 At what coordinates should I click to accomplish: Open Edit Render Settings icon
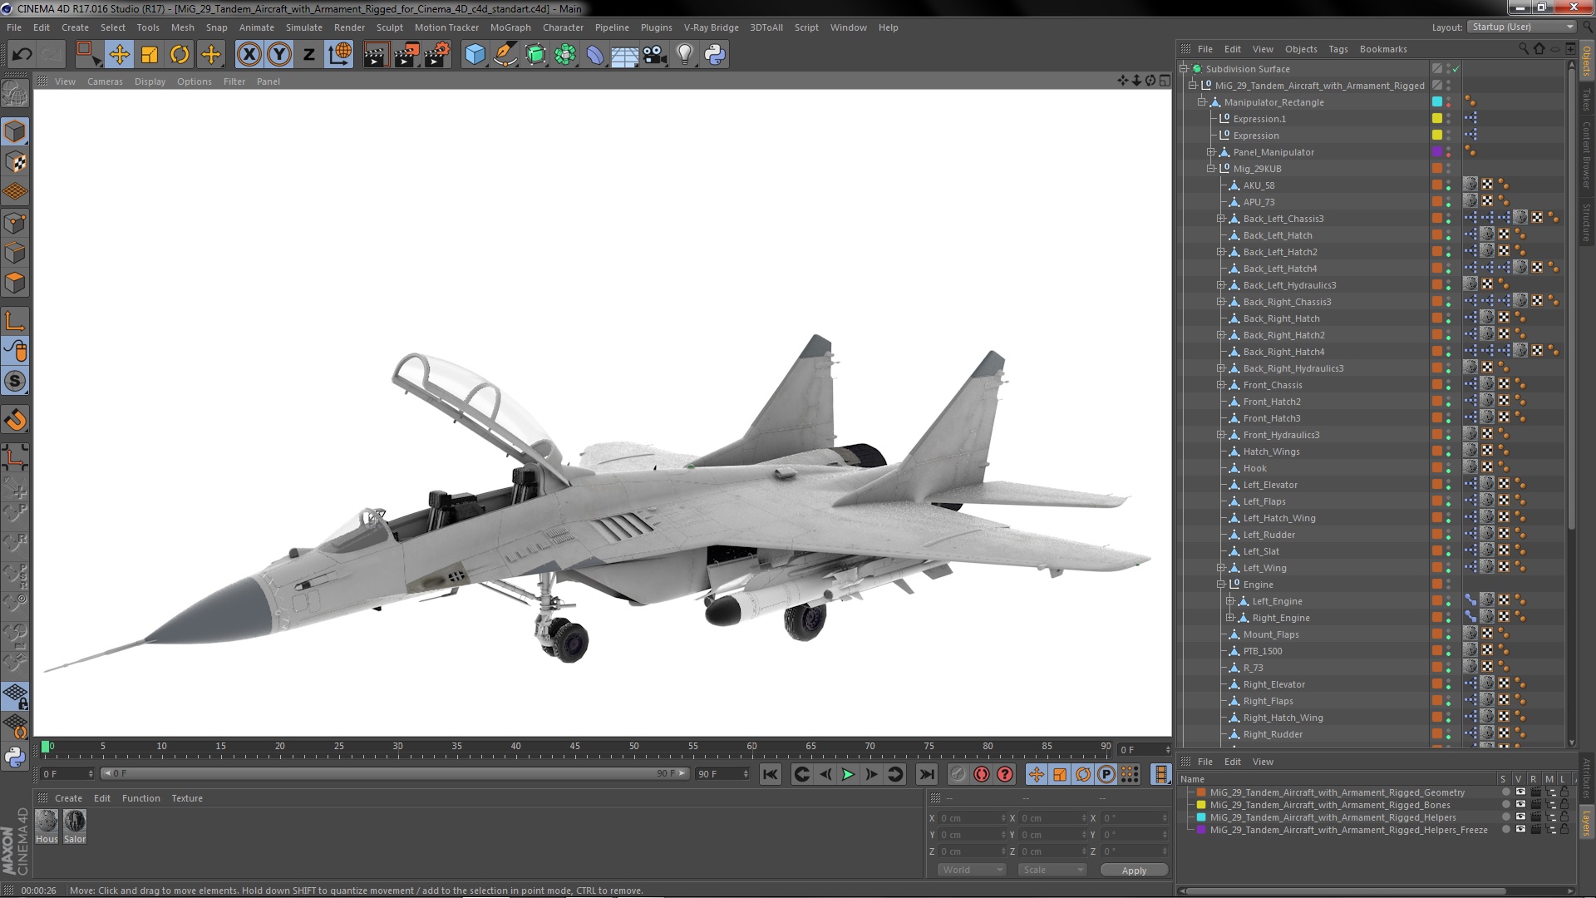click(437, 55)
